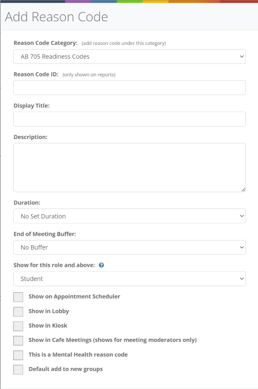Enable Show in Kiosk
This screenshot has height=389, width=258.
[18, 326]
